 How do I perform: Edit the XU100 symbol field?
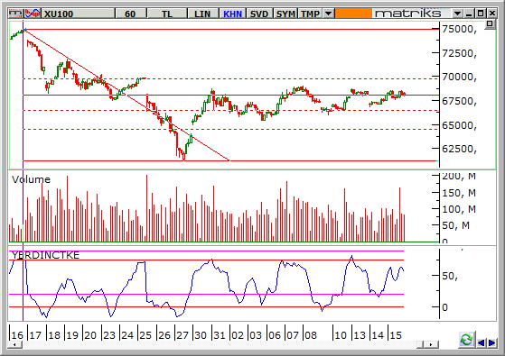pyautogui.click(x=78, y=14)
